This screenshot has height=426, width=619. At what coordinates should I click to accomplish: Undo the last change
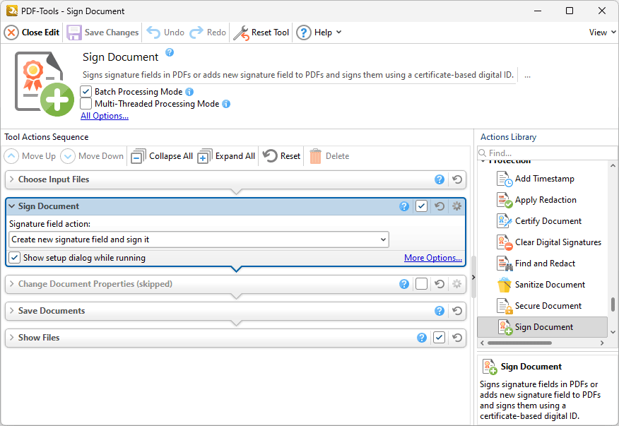[x=165, y=32]
